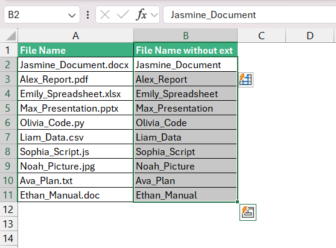Image resolution: width=336 pixels, height=248 pixels.
Task: Open the Quick Analysis button below the selection
Action: (x=248, y=212)
